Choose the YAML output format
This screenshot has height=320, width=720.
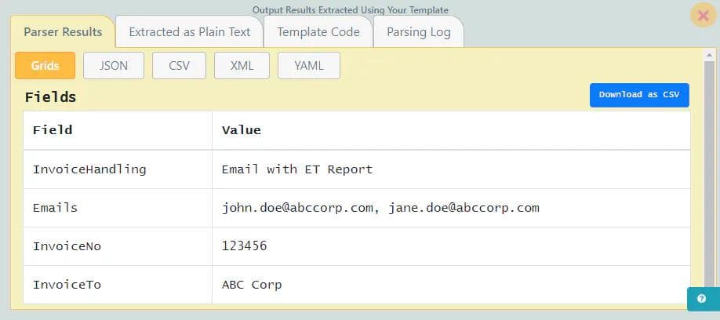[x=308, y=66]
